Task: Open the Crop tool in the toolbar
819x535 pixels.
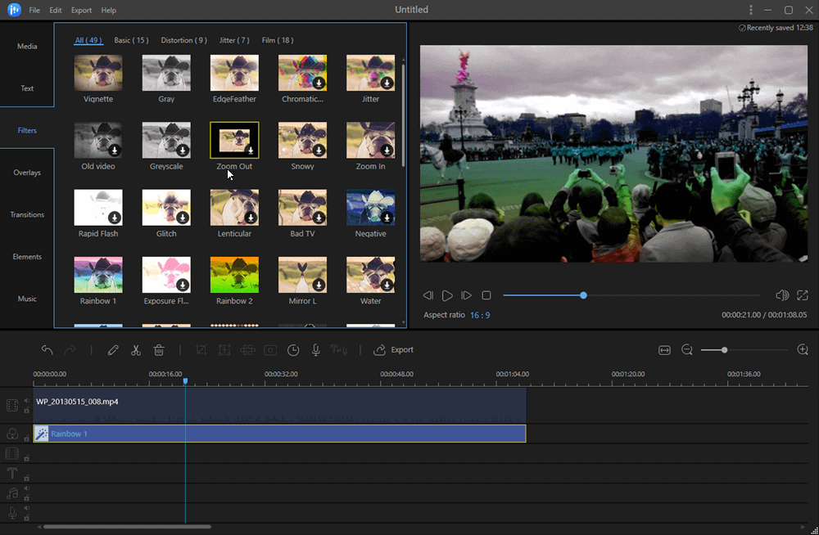Action: [x=201, y=350]
